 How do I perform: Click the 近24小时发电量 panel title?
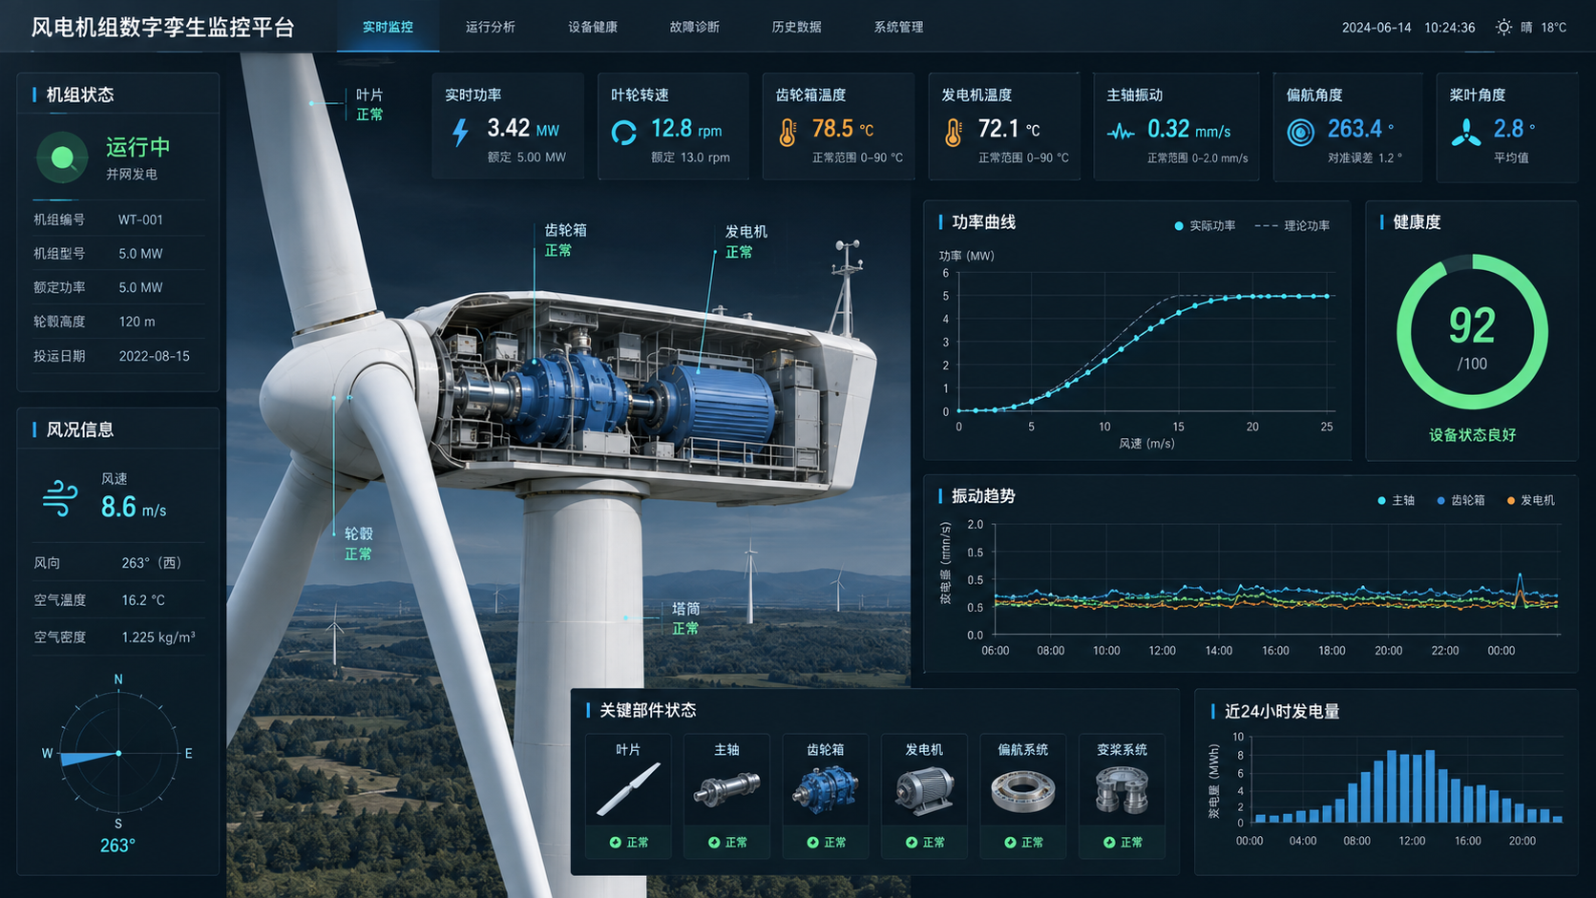click(1282, 711)
